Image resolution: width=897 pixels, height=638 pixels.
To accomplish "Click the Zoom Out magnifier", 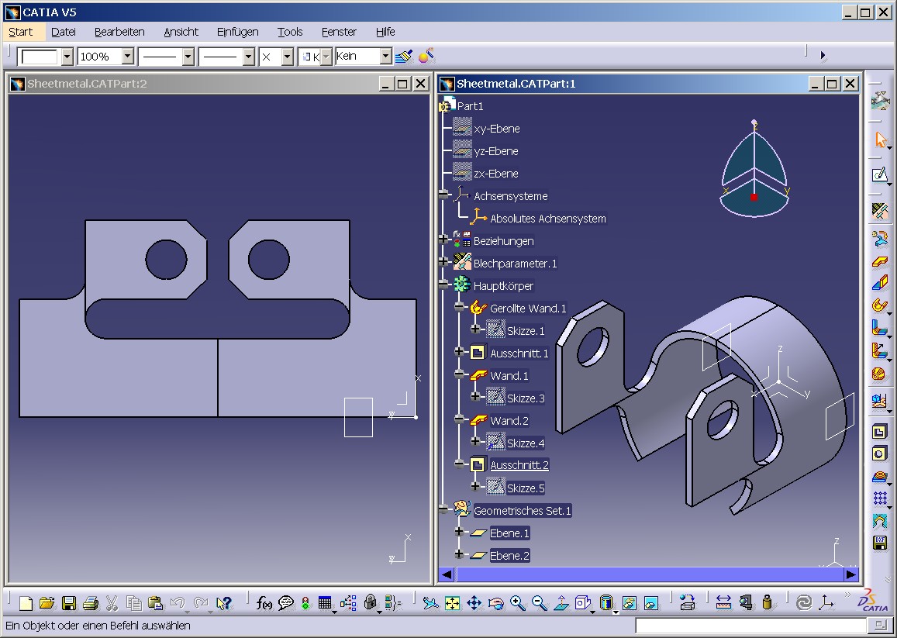I will [x=539, y=602].
